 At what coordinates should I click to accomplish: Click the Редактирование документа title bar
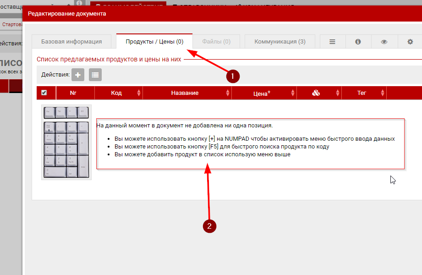pos(183,14)
